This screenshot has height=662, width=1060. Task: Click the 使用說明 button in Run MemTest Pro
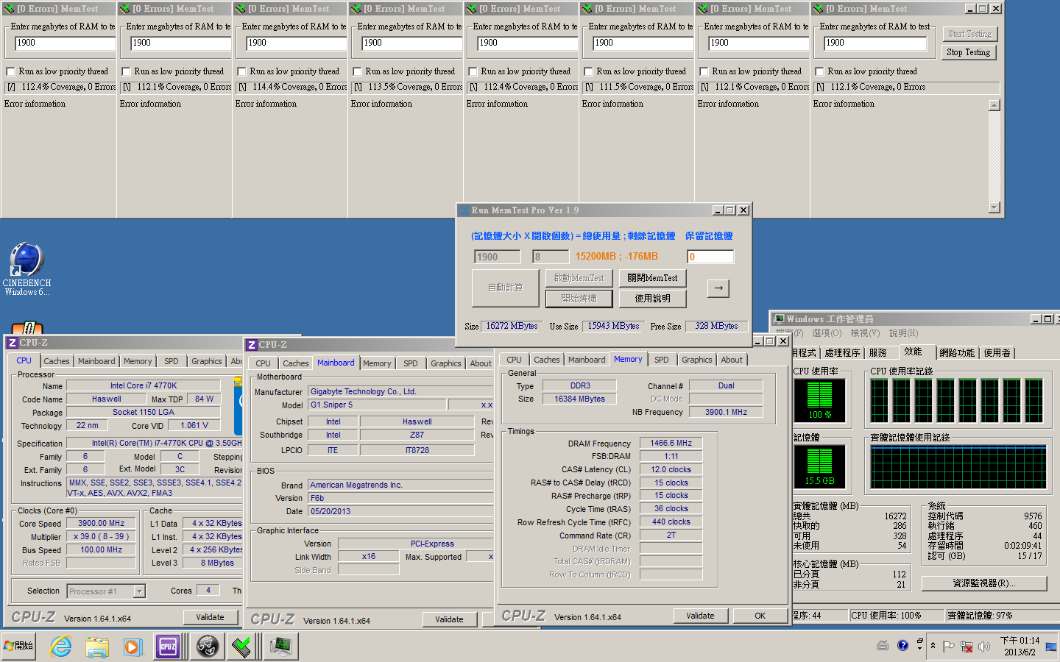[x=652, y=299]
